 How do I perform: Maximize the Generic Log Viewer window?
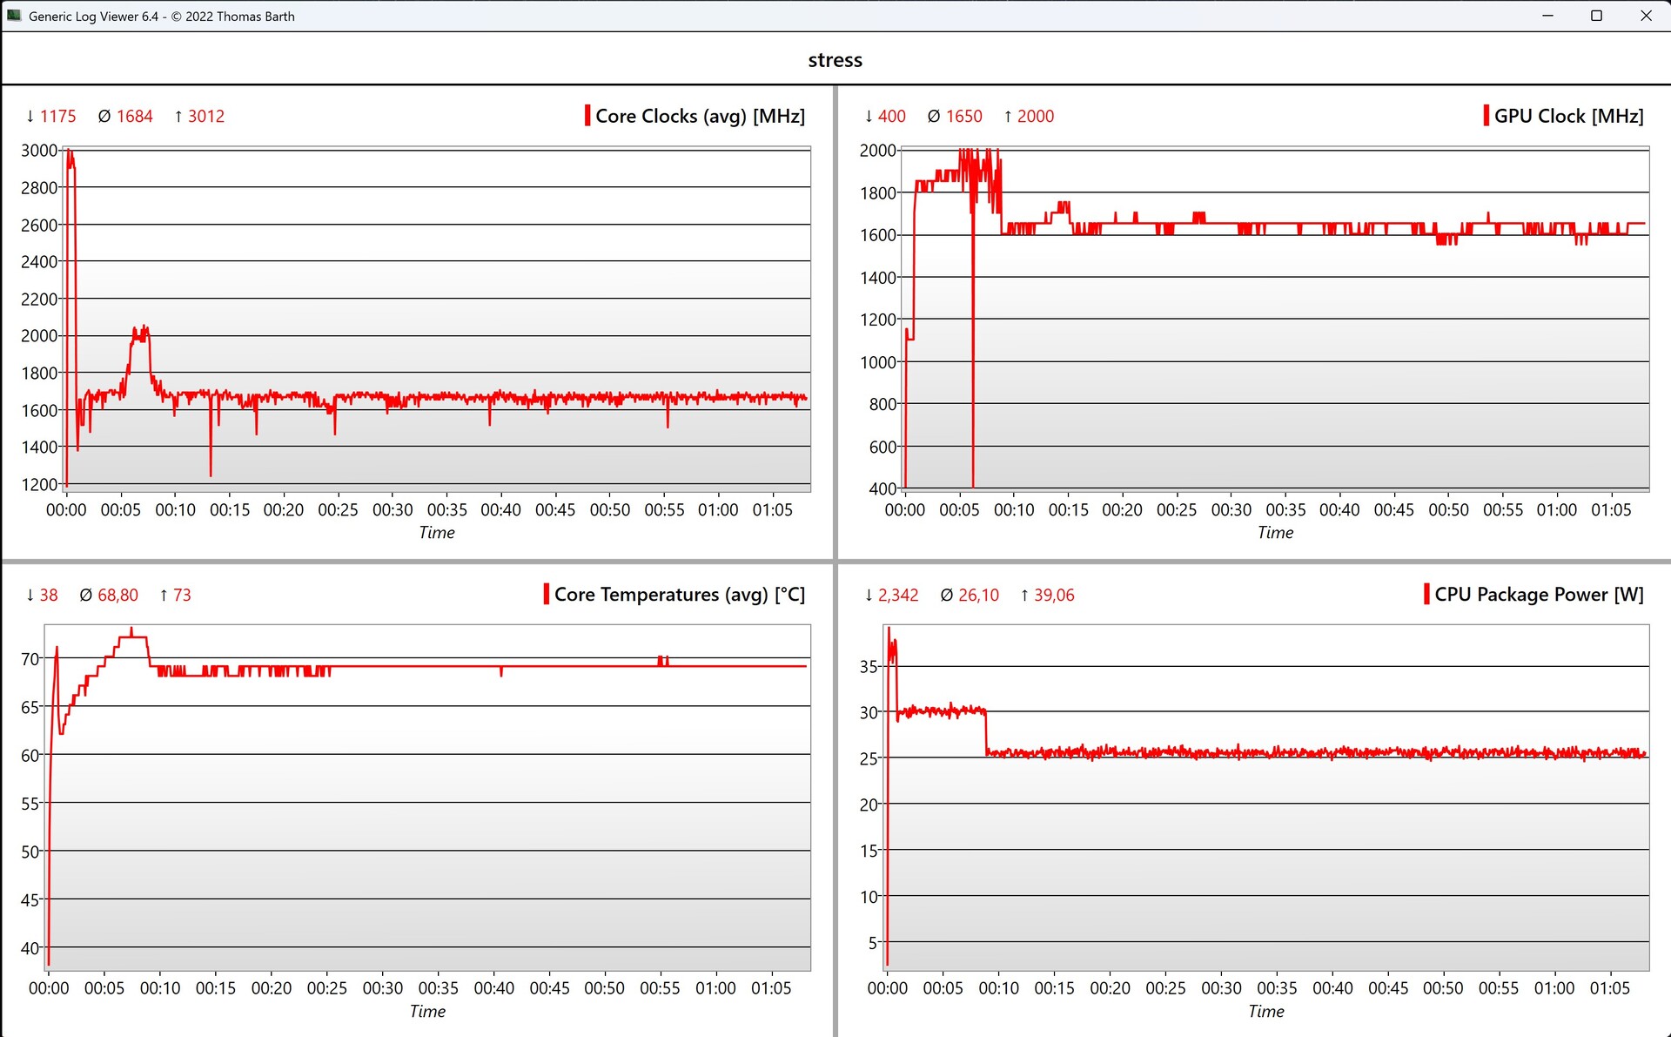(1596, 16)
